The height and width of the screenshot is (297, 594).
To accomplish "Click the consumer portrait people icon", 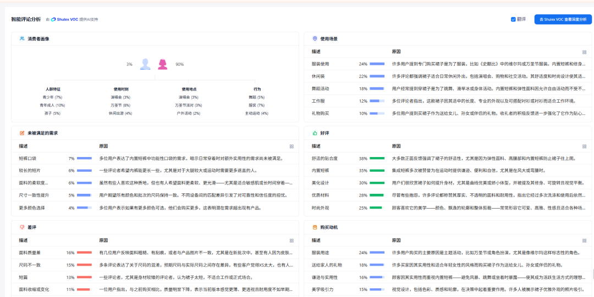I will pos(22,38).
